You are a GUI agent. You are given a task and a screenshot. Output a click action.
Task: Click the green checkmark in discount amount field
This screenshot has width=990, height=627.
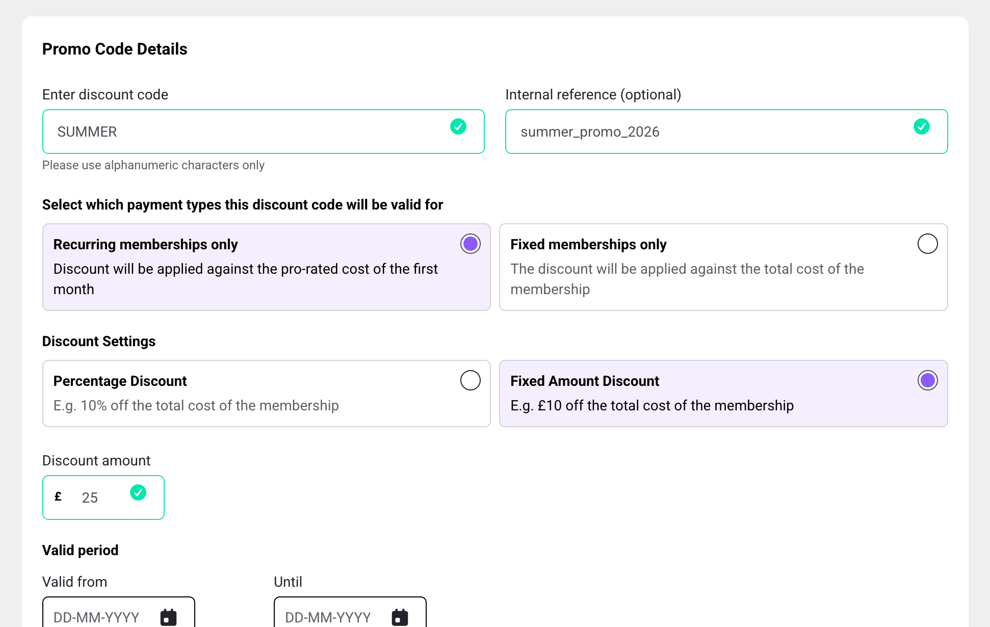point(138,492)
